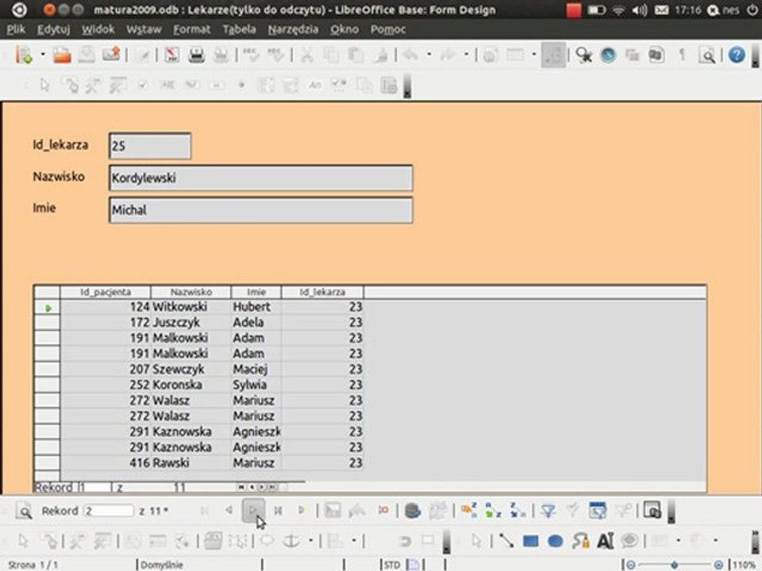Viewport: 762px width, 571px height.
Task: Click the New document icon
Action: [23, 55]
